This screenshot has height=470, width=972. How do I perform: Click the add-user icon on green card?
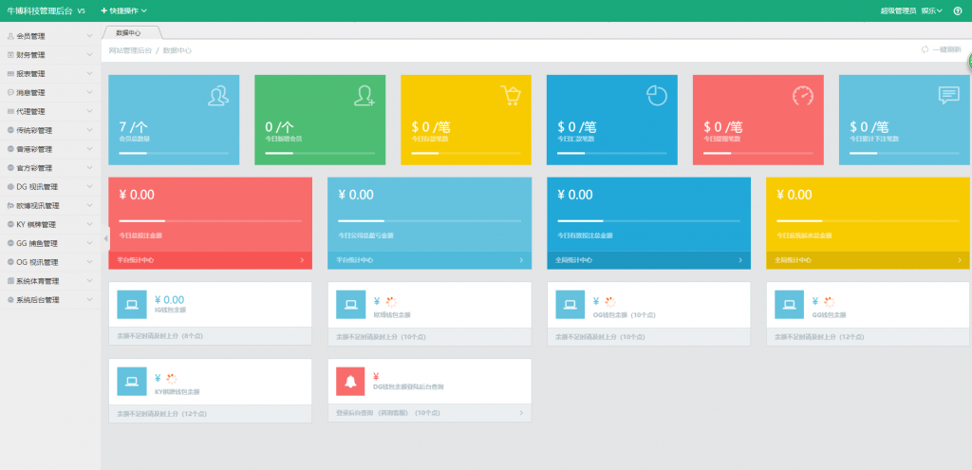364,95
